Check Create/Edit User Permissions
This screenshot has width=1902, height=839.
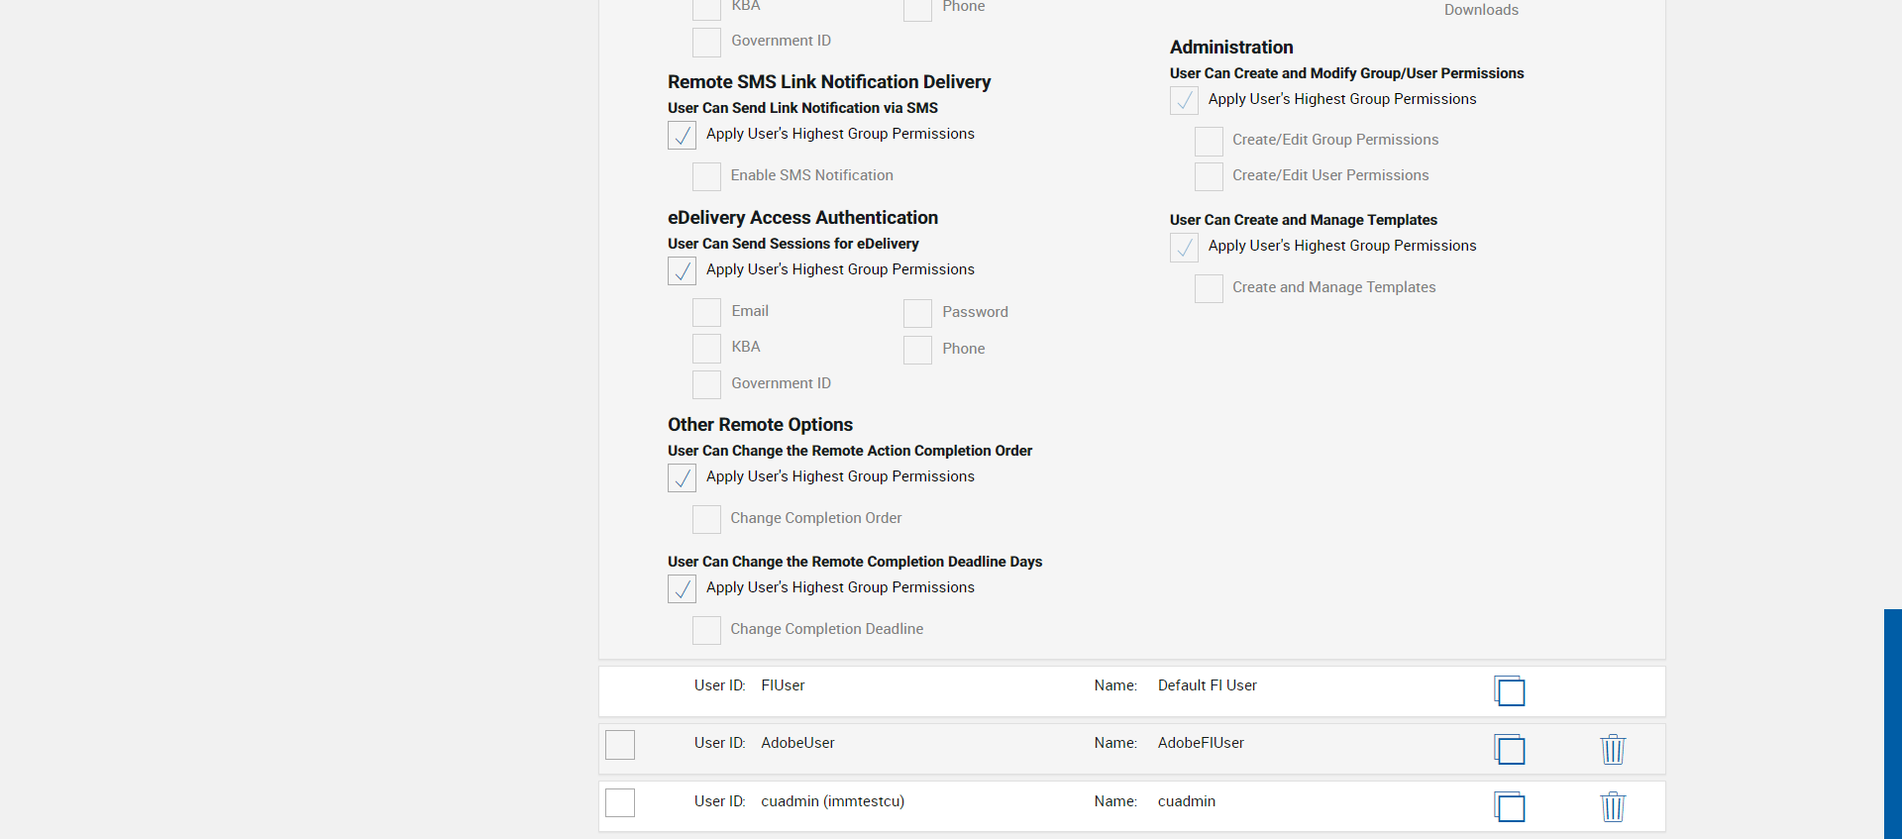coord(1209,176)
